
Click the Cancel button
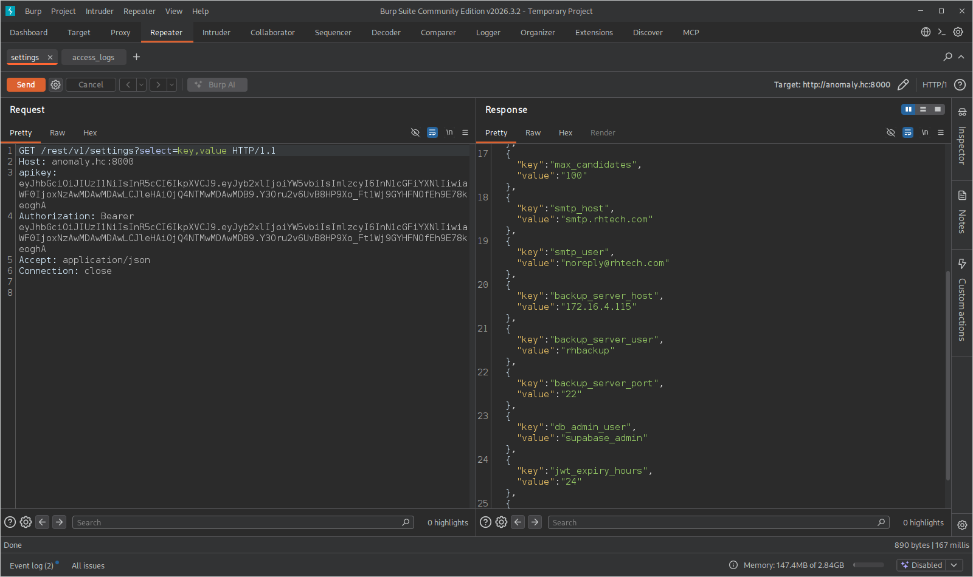(x=91, y=84)
